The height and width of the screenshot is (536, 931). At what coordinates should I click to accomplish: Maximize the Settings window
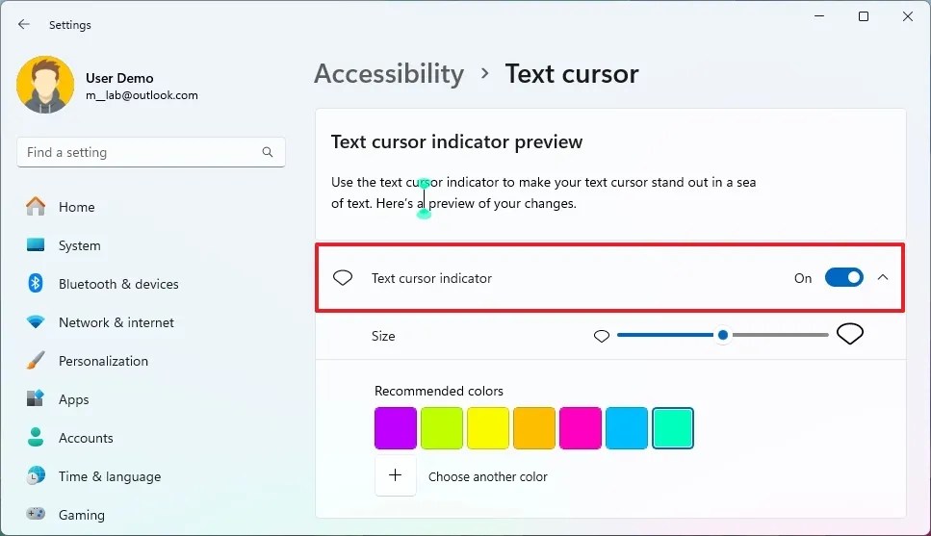tap(864, 16)
